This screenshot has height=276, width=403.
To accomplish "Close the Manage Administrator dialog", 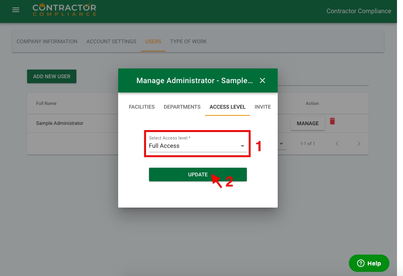I will click(x=263, y=80).
